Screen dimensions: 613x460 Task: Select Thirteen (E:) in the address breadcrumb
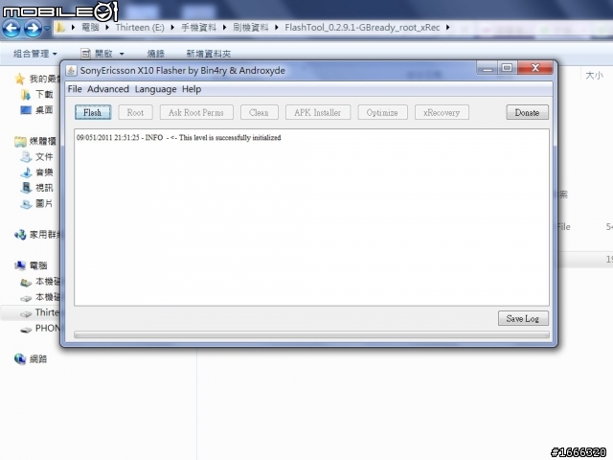click(140, 28)
